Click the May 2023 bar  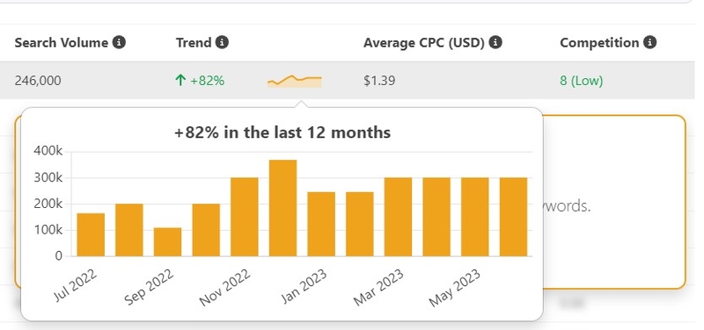pyautogui.click(x=475, y=217)
